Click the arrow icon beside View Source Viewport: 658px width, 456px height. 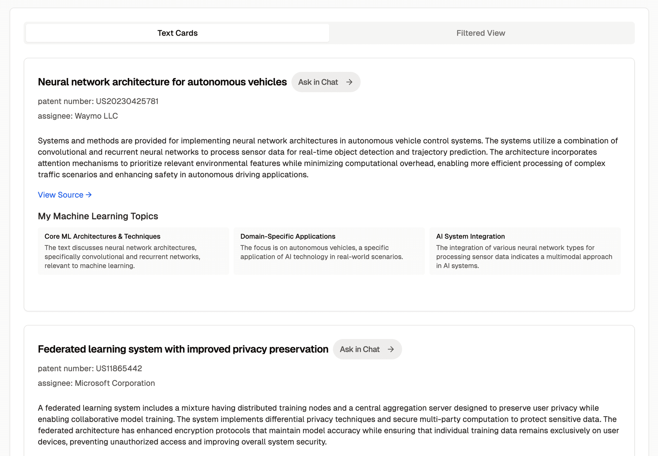[89, 195]
